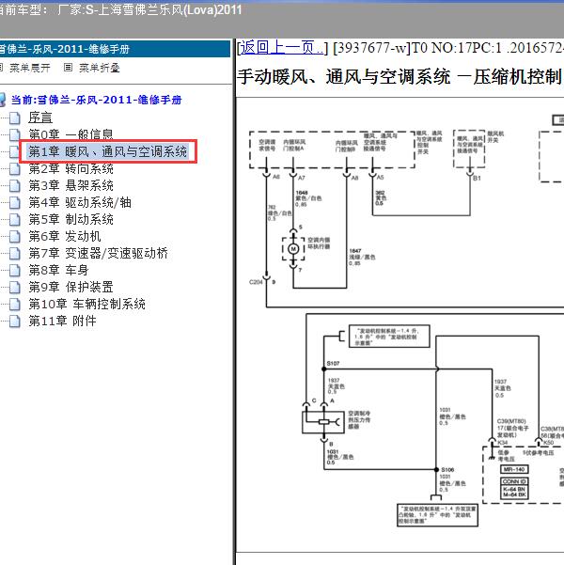Click page icon beside 第10章 车辆控制系统
This screenshot has height=565, width=564.
coord(15,304)
